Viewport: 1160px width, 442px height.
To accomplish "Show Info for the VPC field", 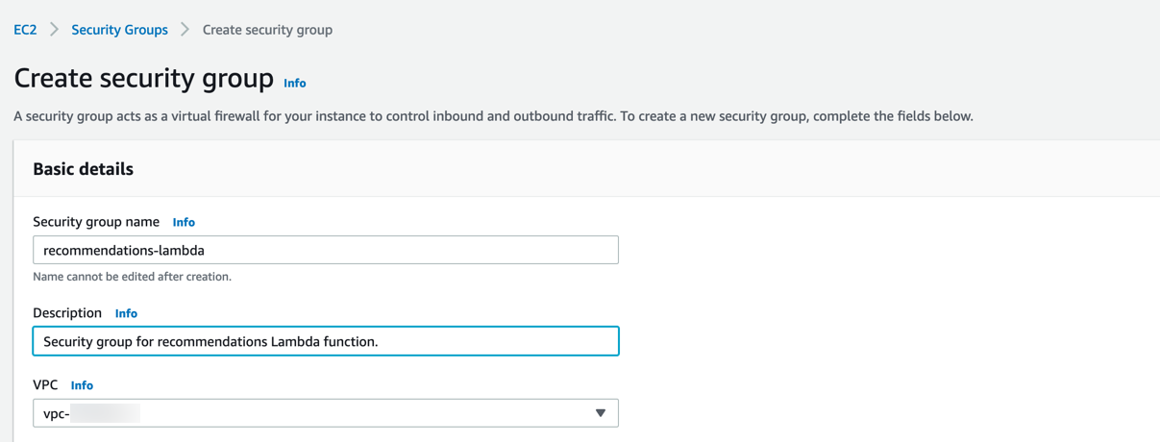I will click(x=82, y=385).
